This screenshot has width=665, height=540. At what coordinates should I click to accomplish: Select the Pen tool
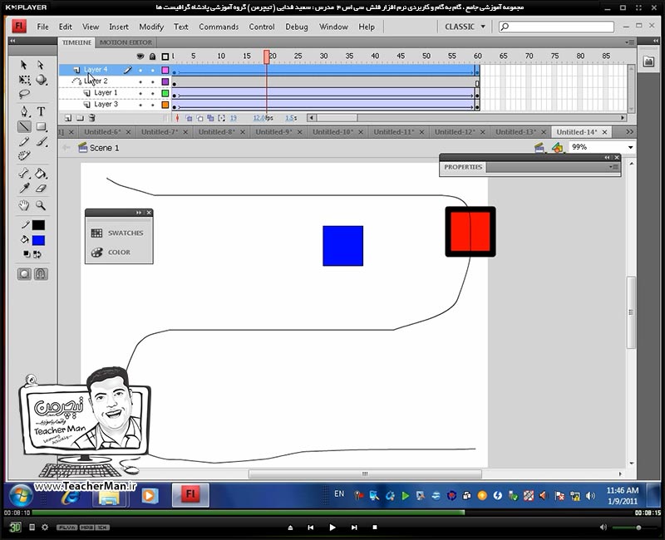[x=24, y=111]
